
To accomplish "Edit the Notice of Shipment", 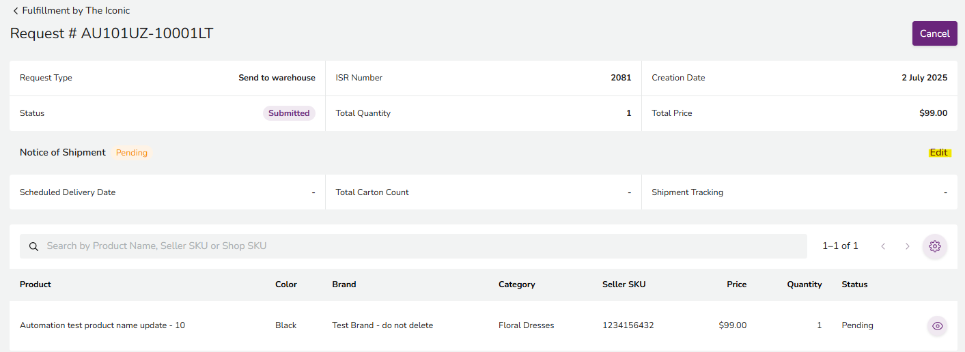I will [x=938, y=153].
